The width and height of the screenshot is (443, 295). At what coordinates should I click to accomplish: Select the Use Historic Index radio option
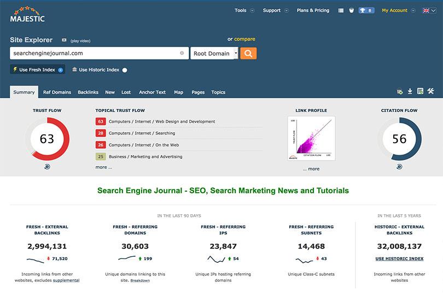pyautogui.click(x=125, y=70)
